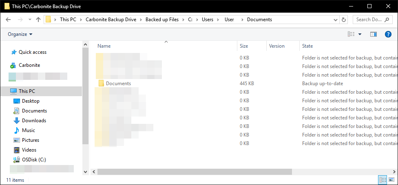
Task: Select Carbonite in the navigation pane
Action: tap(29, 65)
